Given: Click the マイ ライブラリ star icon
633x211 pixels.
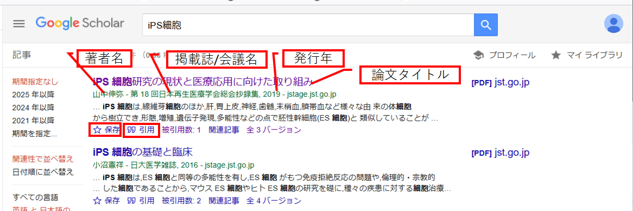Looking at the screenshot, I should pos(556,56).
